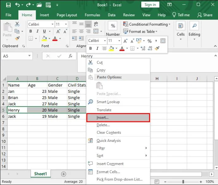Open the Name Box dropdown arrow
This screenshot has height=185, width=218.
point(29,56)
